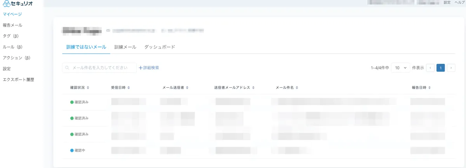This screenshot has height=168, width=466.
Task: Sort by メール送信者 column
Action: pos(176,87)
